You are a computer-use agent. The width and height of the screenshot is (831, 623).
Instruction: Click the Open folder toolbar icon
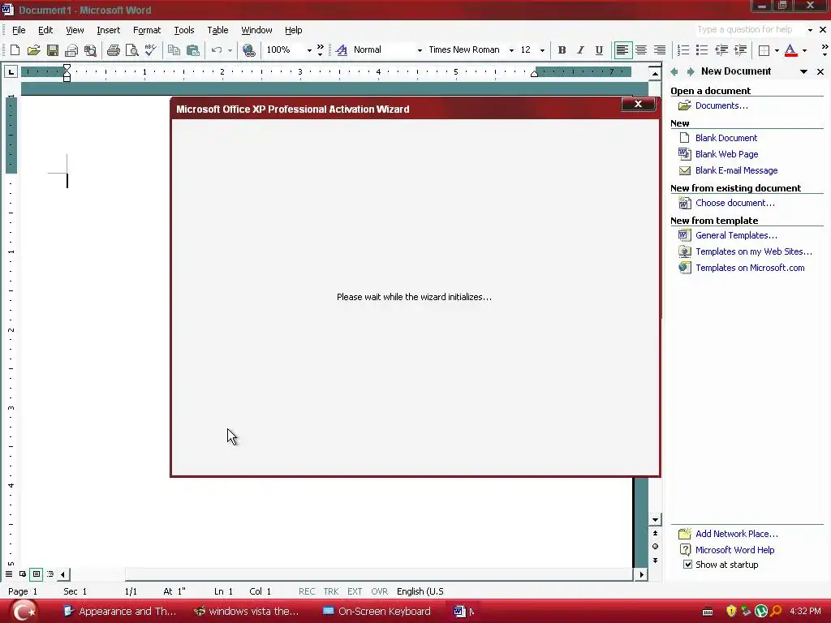(33, 49)
